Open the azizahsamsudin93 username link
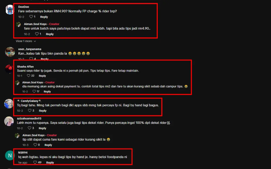The width and height of the screenshot is (271, 169). 29,118
